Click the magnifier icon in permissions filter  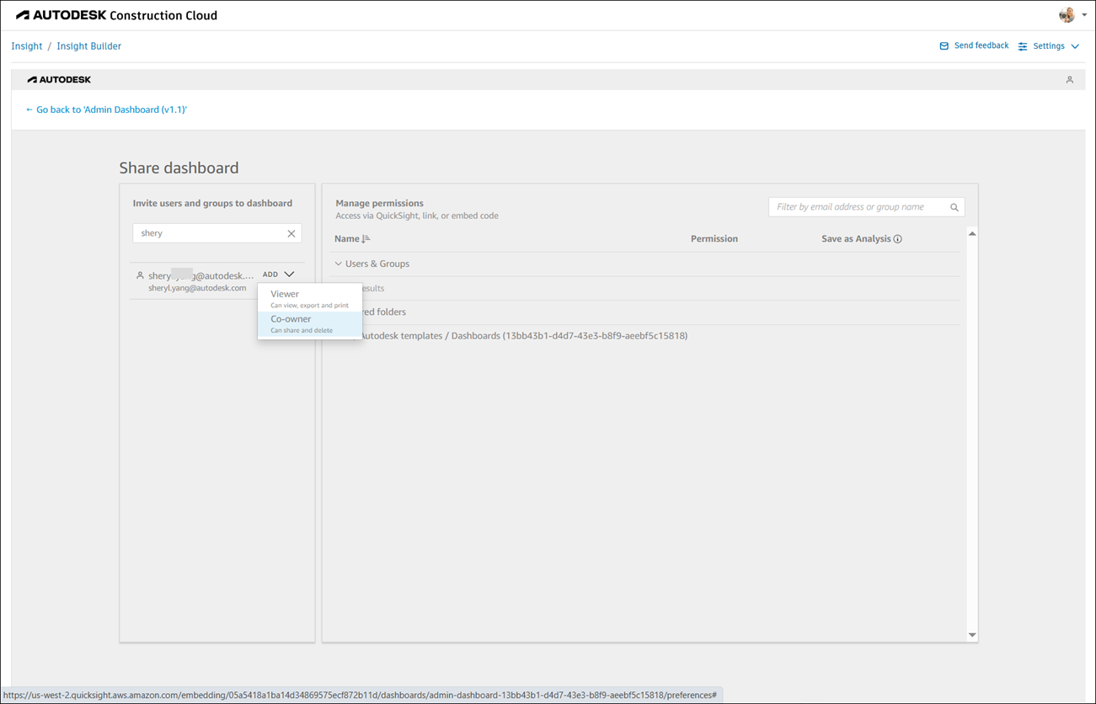[954, 207]
